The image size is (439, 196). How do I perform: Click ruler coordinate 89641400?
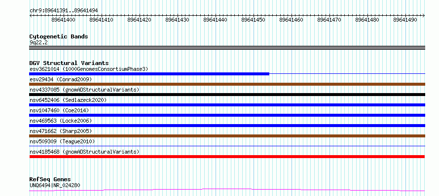coord(64,20)
